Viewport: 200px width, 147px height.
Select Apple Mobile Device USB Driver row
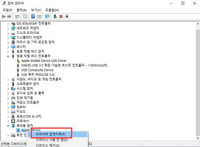pos(44,61)
